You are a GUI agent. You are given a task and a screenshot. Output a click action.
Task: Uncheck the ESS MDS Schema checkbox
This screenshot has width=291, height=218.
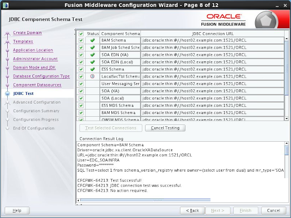coord(81,105)
